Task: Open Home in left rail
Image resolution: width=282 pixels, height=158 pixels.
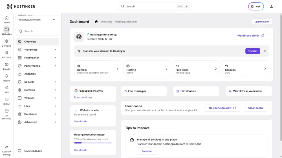Action: tap(6, 20)
